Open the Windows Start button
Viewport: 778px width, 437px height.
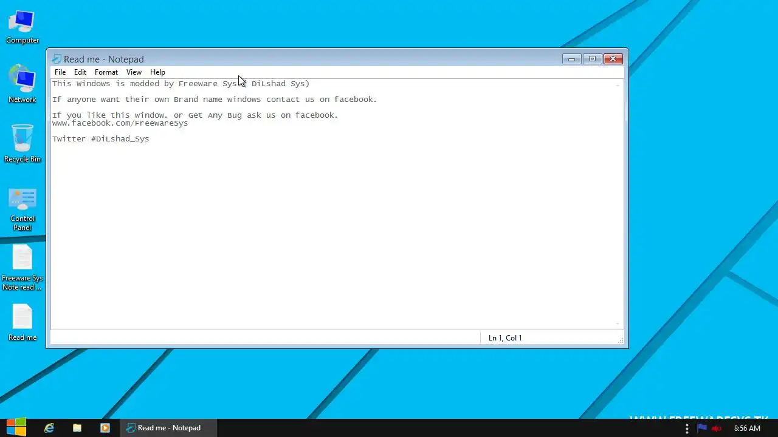pos(16,427)
